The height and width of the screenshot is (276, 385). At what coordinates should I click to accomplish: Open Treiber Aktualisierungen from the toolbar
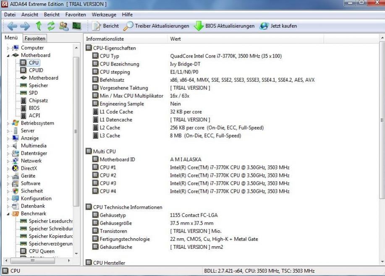pos(157,26)
